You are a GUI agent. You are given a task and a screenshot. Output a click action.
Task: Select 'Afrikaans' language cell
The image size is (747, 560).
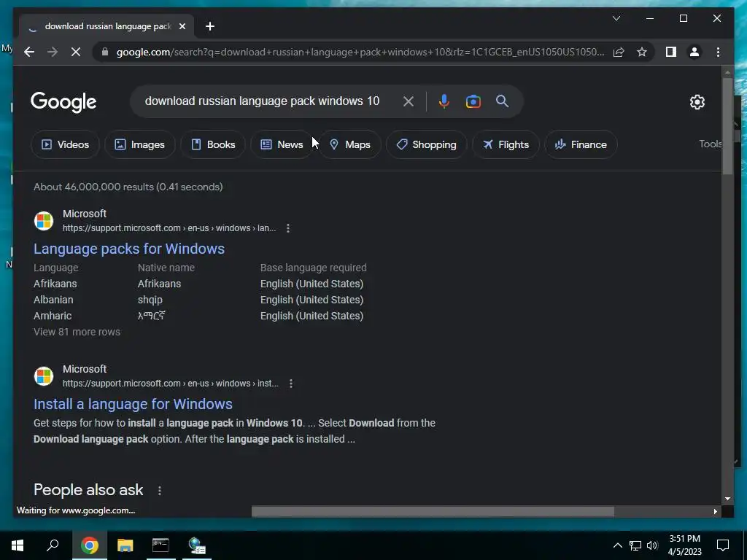[55, 284]
